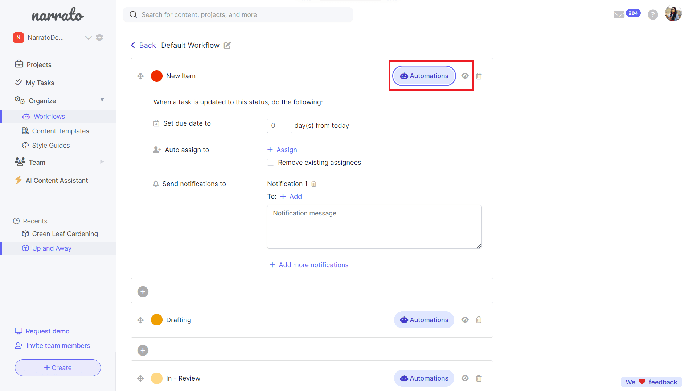Click the AI Content Assistant lightning icon
The height and width of the screenshot is (391, 689).
(19, 180)
